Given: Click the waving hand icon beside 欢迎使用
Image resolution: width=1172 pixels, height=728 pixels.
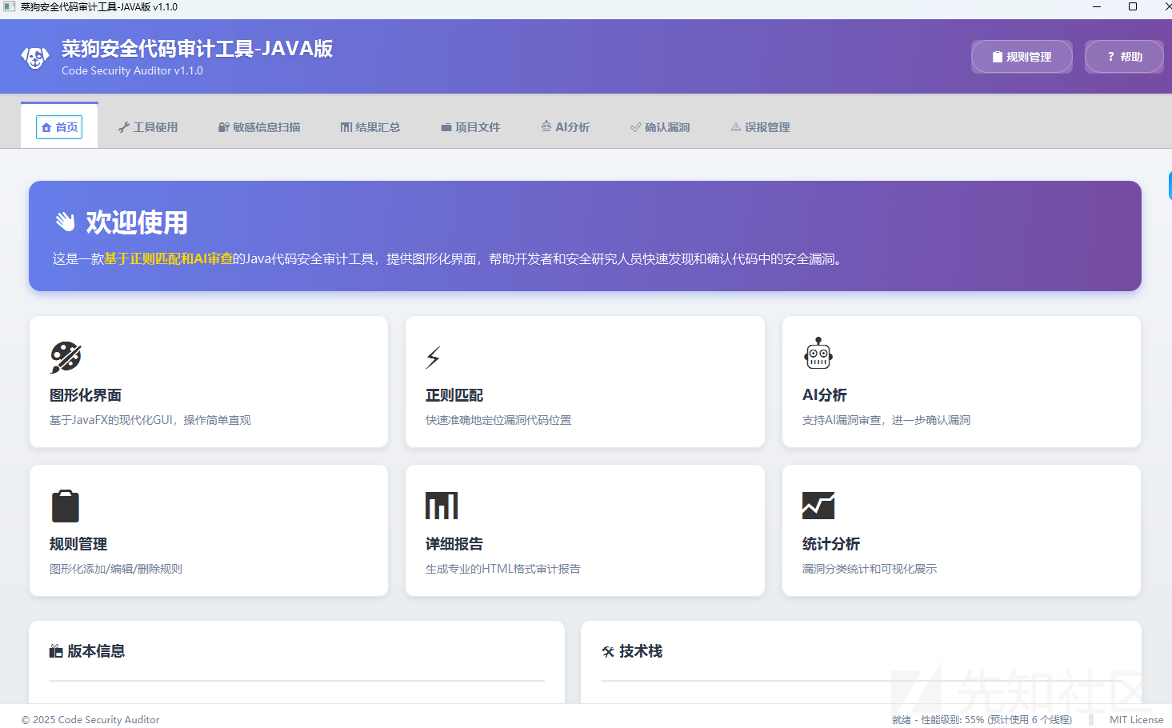Looking at the screenshot, I should pos(65,222).
